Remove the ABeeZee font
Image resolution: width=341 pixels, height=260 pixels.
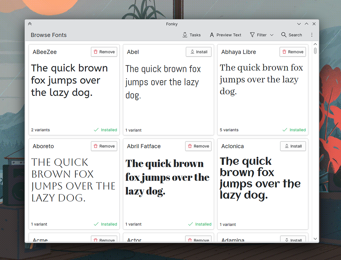[x=104, y=52]
